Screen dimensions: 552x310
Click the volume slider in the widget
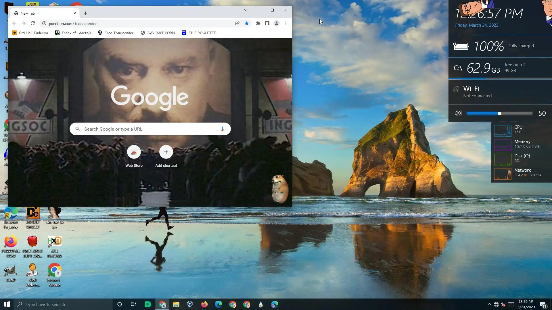(499, 113)
